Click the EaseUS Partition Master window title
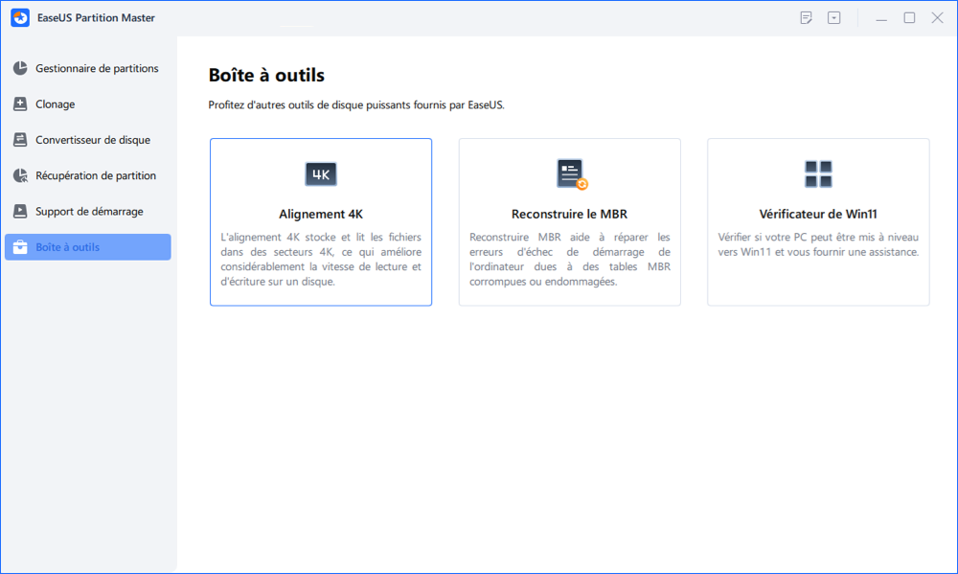The height and width of the screenshot is (574, 958). [96, 17]
